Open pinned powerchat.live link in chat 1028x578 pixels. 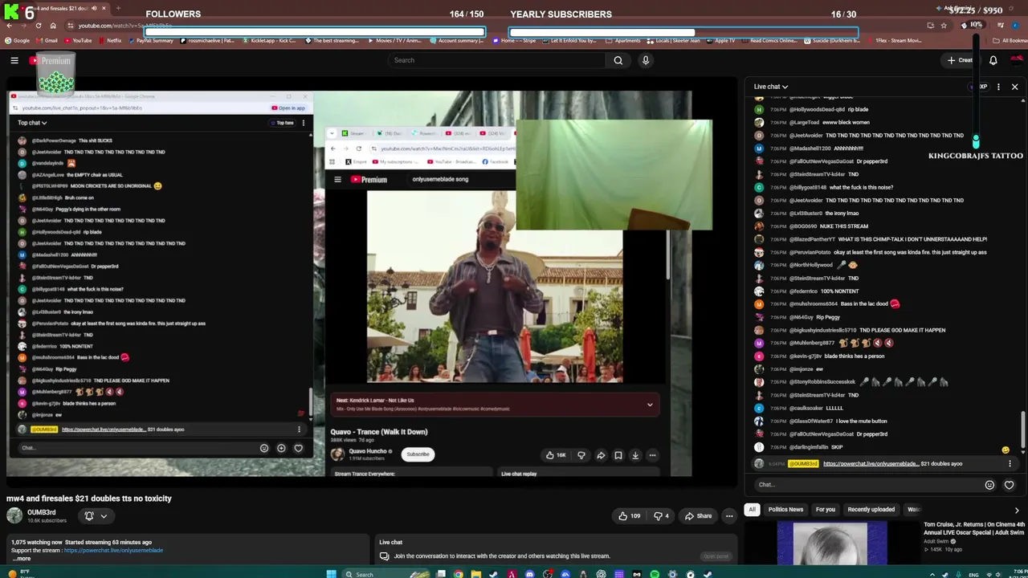pyautogui.click(x=871, y=464)
